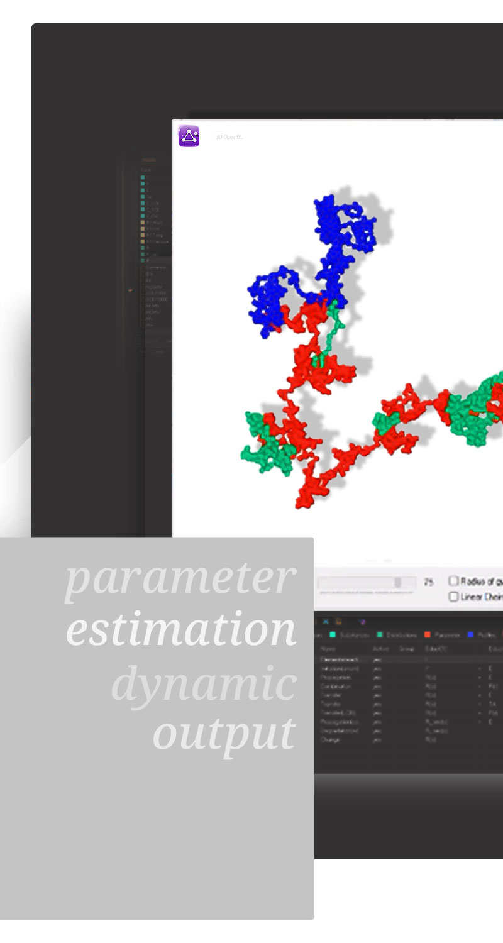Click the purple molecule app icon
Image resolution: width=503 pixels, height=943 pixels.
click(x=189, y=136)
